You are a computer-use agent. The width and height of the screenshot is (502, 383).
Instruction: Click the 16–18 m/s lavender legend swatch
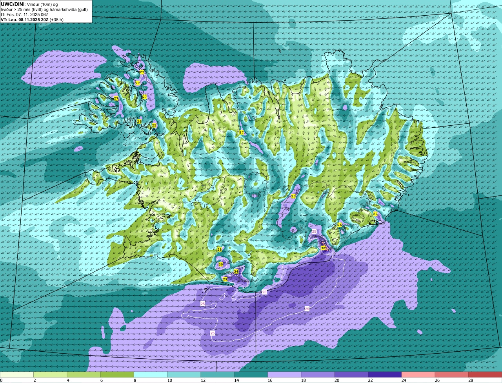(x=284, y=374)
